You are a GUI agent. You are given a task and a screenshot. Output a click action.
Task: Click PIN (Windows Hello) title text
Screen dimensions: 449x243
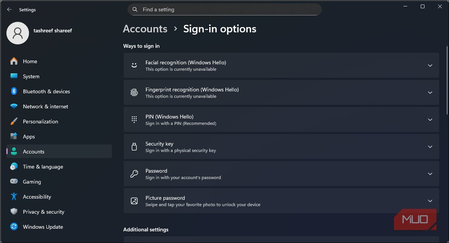169,117
